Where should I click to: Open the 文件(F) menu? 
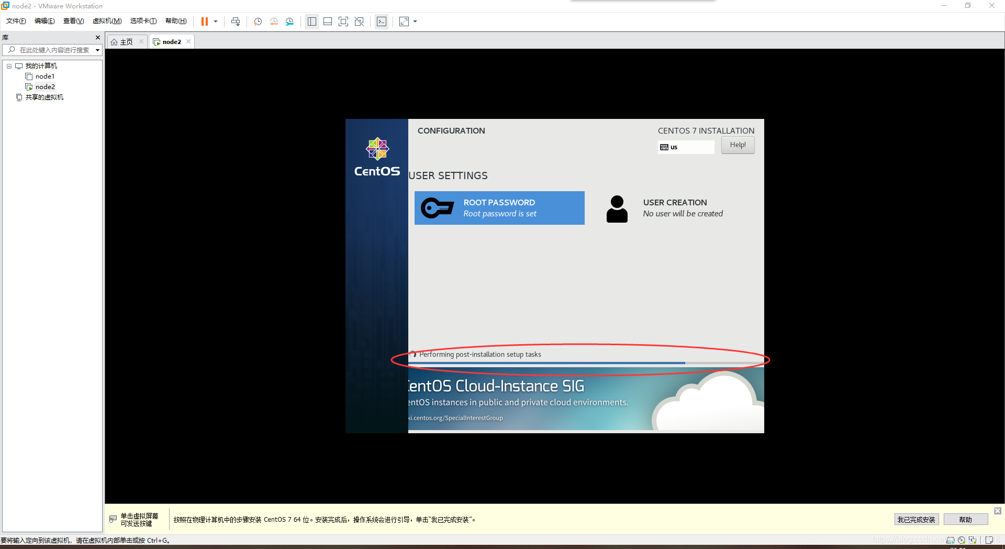(16, 21)
